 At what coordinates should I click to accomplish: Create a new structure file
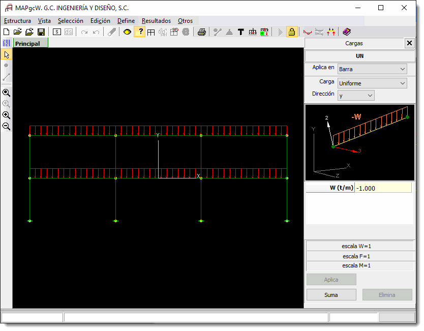click(x=6, y=32)
